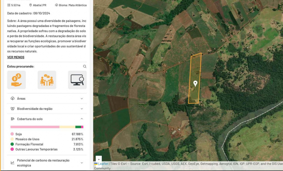
Task: Zoom in the map with plus button
Action: (99, 159)
